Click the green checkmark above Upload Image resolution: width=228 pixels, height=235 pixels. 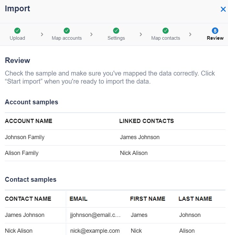[x=17, y=31]
